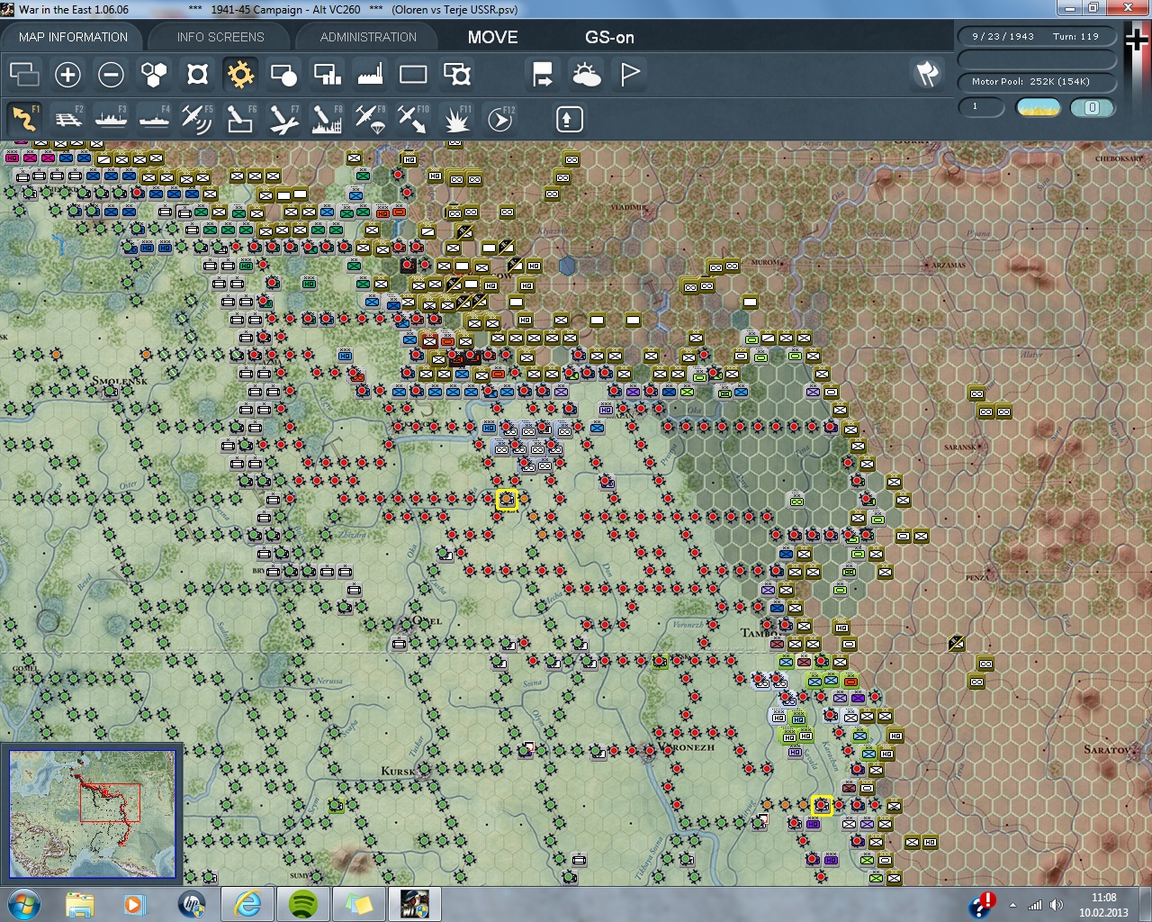The height and width of the screenshot is (922, 1152).
Task: Select the F4 amphibious ship mode icon
Action: pyautogui.click(x=154, y=119)
